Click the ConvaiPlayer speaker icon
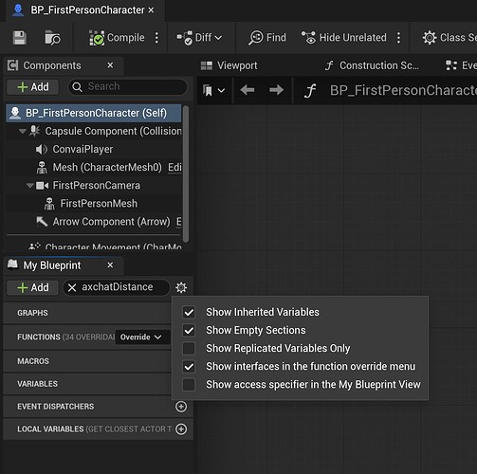The height and width of the screenshot is (474, 477). coord(42,149)
